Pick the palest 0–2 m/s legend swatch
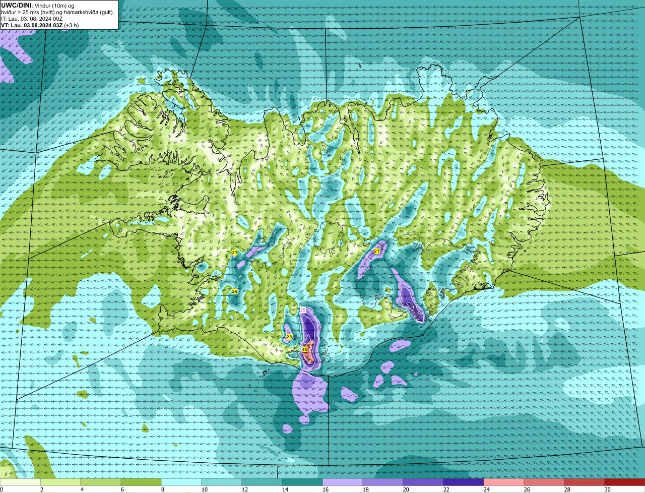This screenshot has height=493, width=645. coord(20,482)
